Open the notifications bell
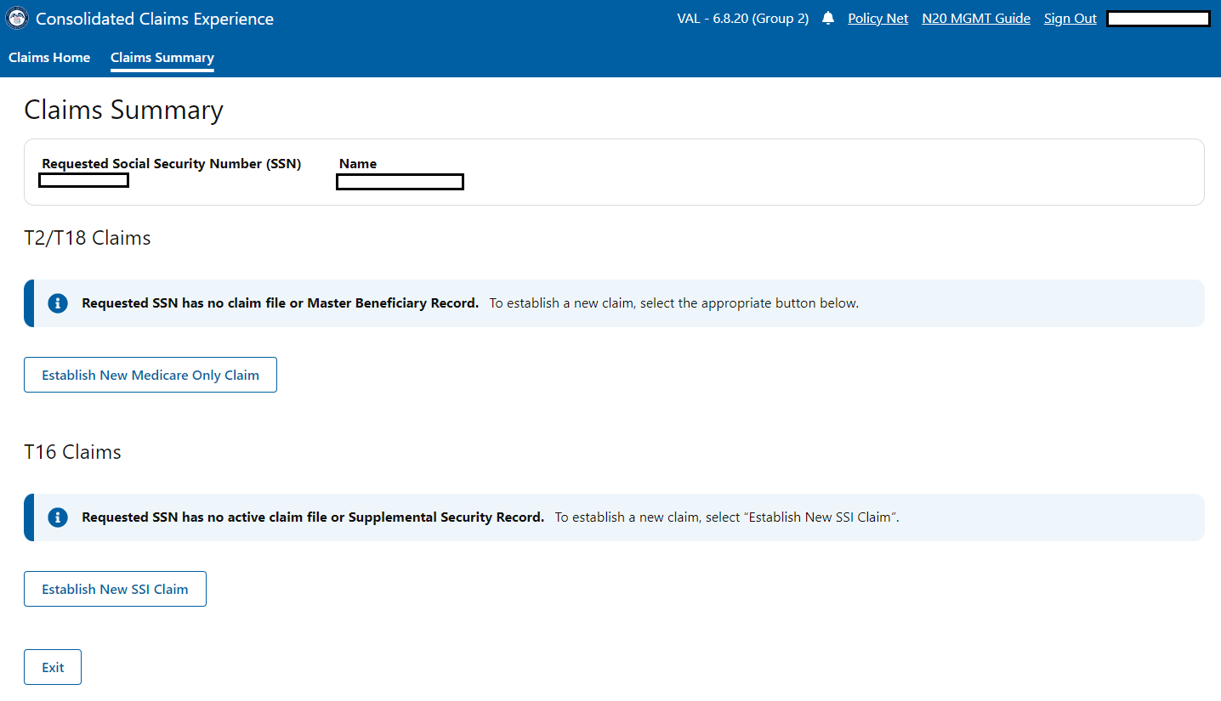 tap(828, 19)
